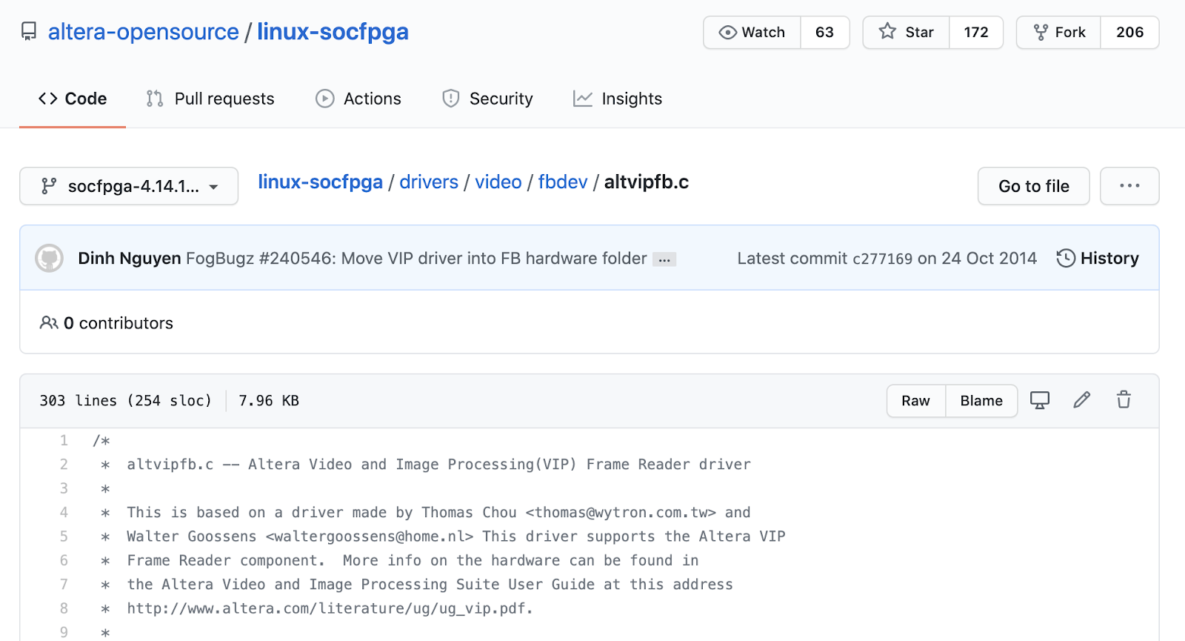Open altera-opensource owner link

point(143,32)
